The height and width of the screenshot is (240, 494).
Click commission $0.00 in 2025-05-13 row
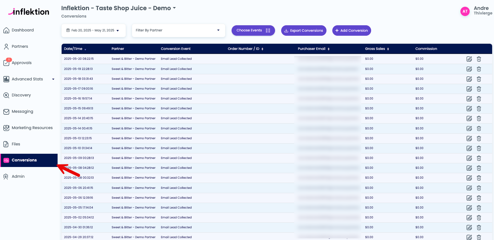(x=419, y=138)
